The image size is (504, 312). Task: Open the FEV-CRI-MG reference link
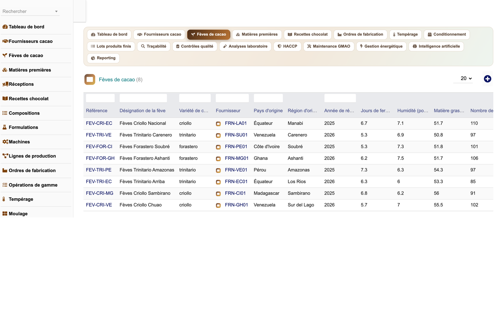coord(99,193)
